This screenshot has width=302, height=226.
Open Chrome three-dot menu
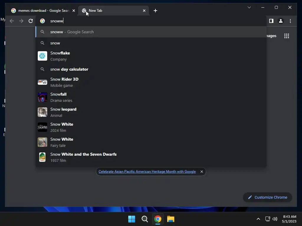(290, 21)
